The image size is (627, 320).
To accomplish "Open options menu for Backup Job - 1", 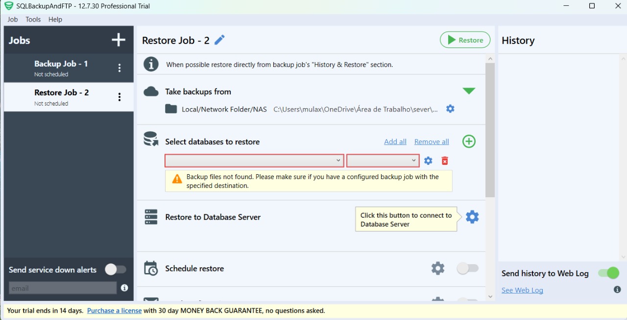I will click(120, 68).
